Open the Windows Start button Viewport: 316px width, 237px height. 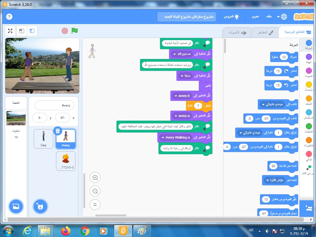pos(8,231)
